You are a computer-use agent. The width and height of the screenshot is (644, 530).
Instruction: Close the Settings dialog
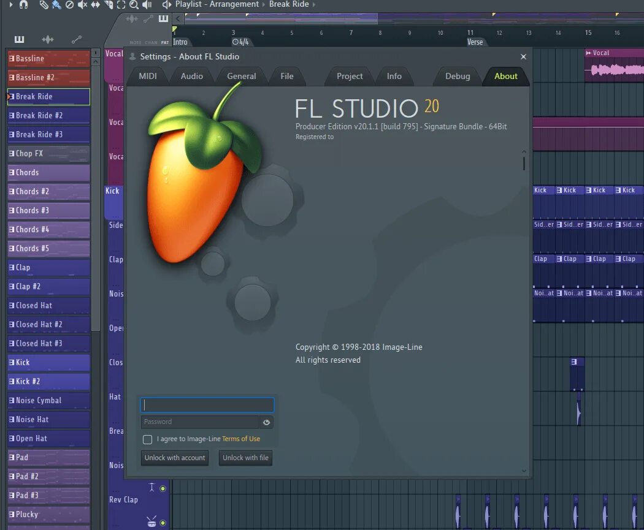(x=523, y=56)
